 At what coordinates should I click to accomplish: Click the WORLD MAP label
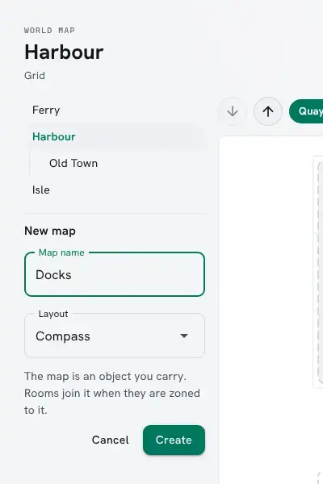[x=49, y=31]
